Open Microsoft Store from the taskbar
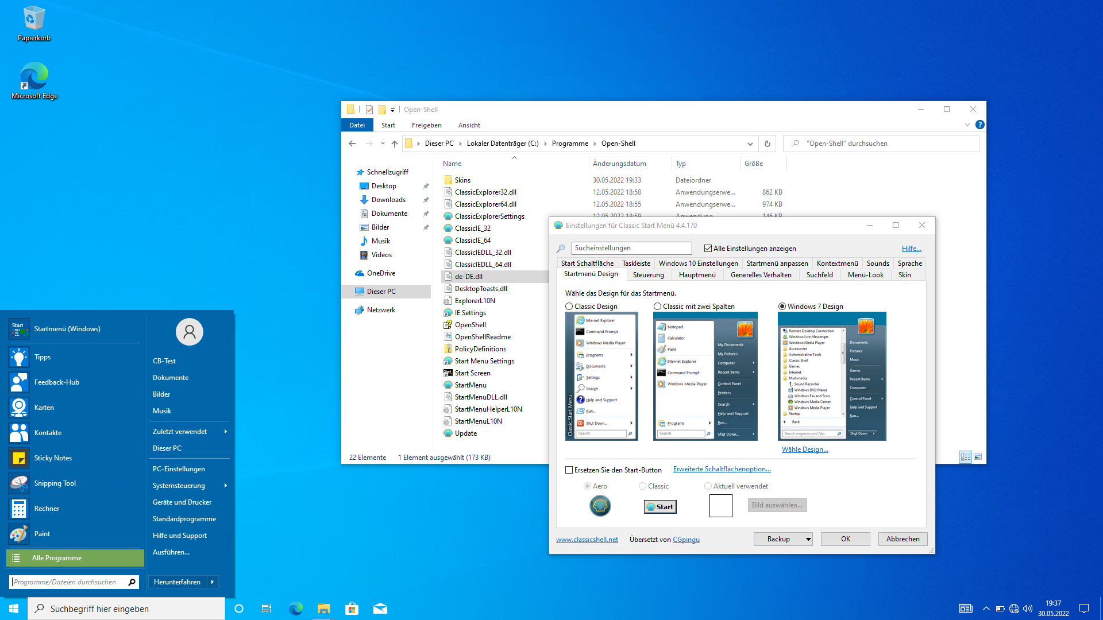The height and width of the screenshot is (620, 1103). coord(352,609)
